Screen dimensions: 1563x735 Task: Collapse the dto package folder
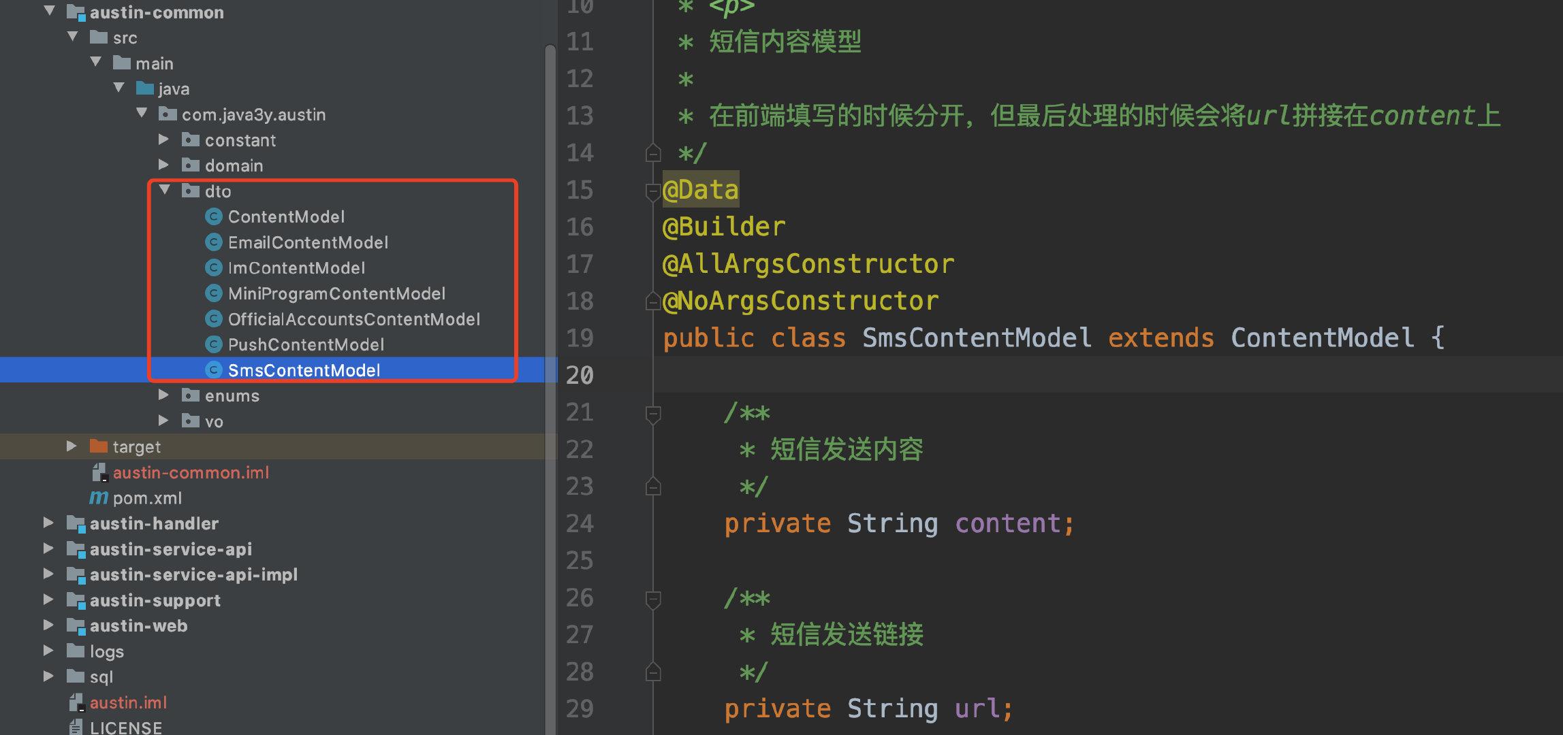point(164,191)
